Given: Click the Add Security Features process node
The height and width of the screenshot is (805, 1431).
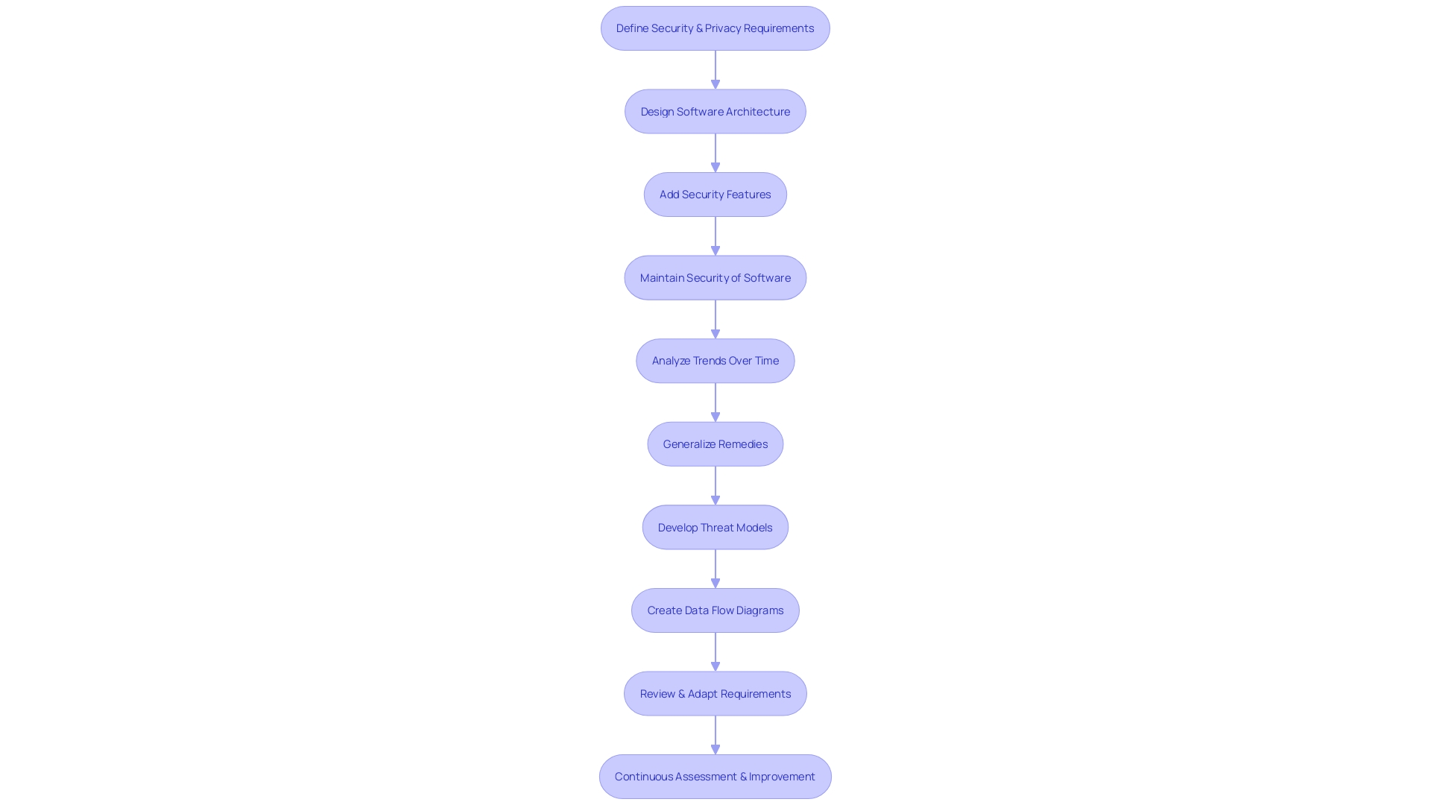Looking at the screenshot, I should (715, 194).
